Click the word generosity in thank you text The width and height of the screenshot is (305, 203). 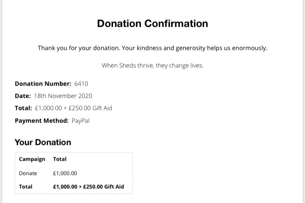190,48
